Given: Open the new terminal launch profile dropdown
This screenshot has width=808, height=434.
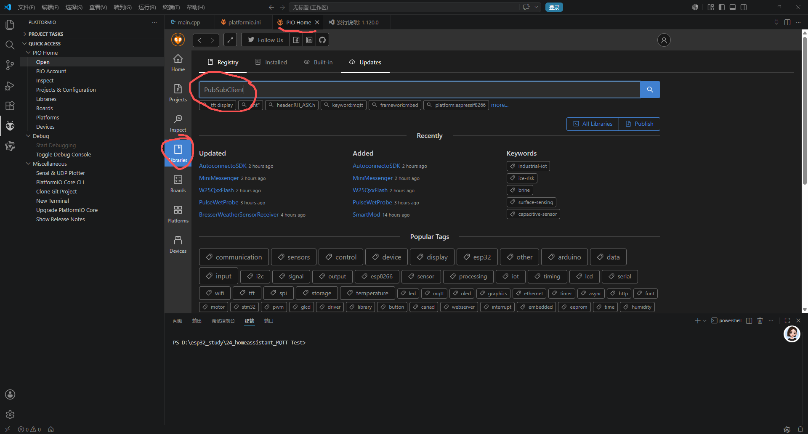Looking at the screenshot, I should pos(705,320).
